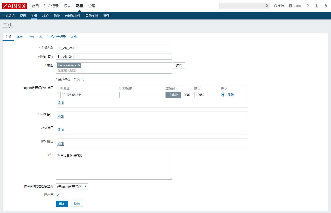Switch to the 宏 tab

click(x=41, y=37)
